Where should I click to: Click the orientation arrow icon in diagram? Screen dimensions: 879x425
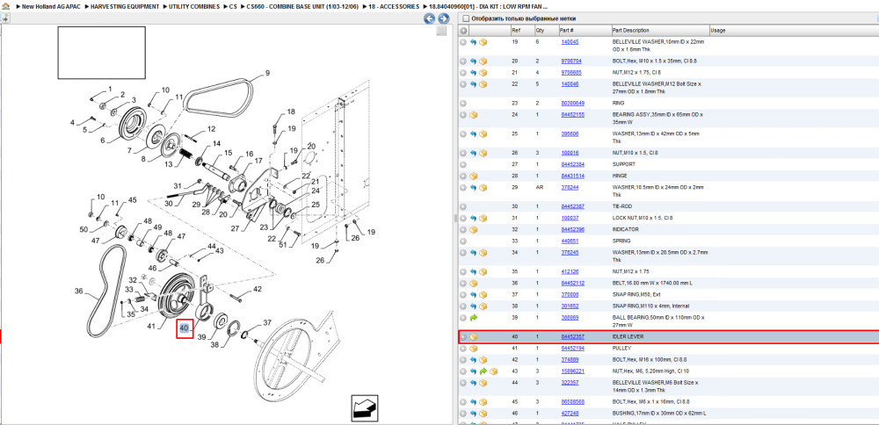coord(364,407)
